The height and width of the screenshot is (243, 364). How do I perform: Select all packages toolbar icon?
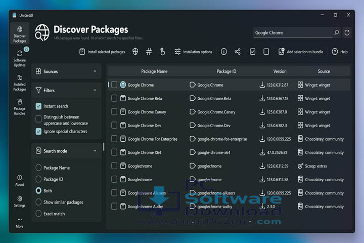pos(253,52)
